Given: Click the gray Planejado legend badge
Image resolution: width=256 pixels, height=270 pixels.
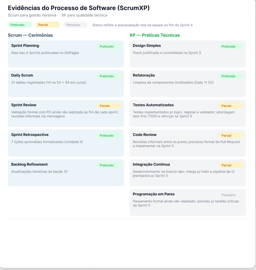Looking at the screenshot, I should (75, 25).
